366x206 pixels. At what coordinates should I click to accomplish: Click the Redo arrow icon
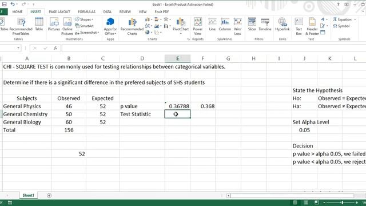tap(23, 4)
